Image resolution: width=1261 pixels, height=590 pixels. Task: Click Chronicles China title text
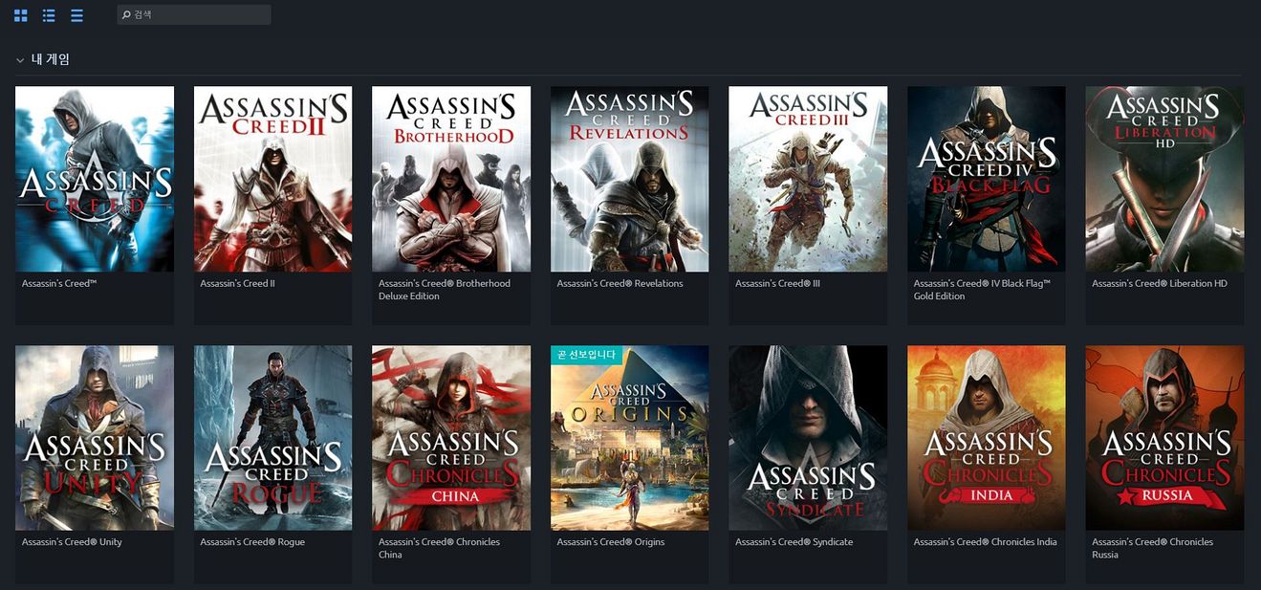tap(439, 548)
